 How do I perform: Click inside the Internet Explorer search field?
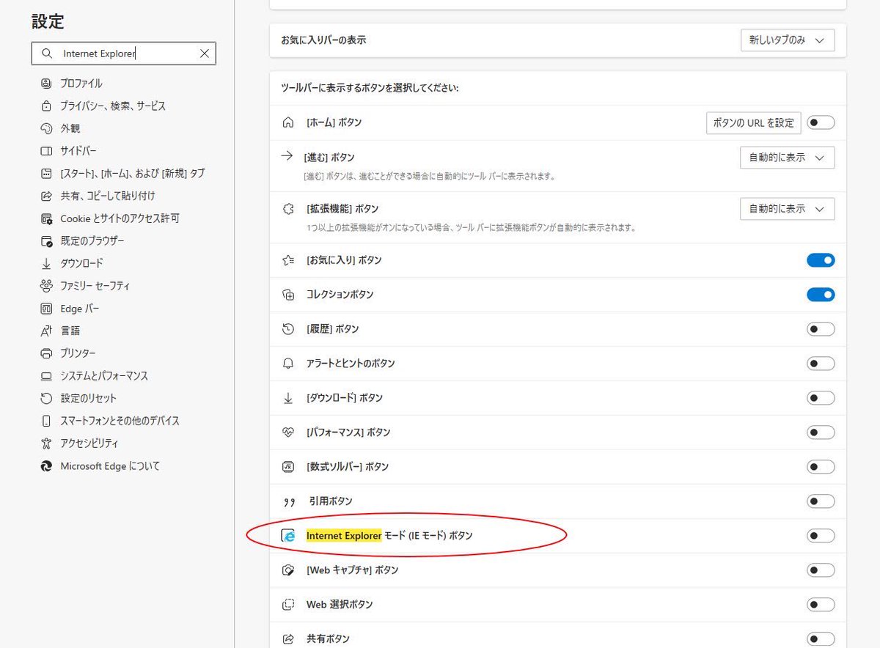tap(124, 54)
